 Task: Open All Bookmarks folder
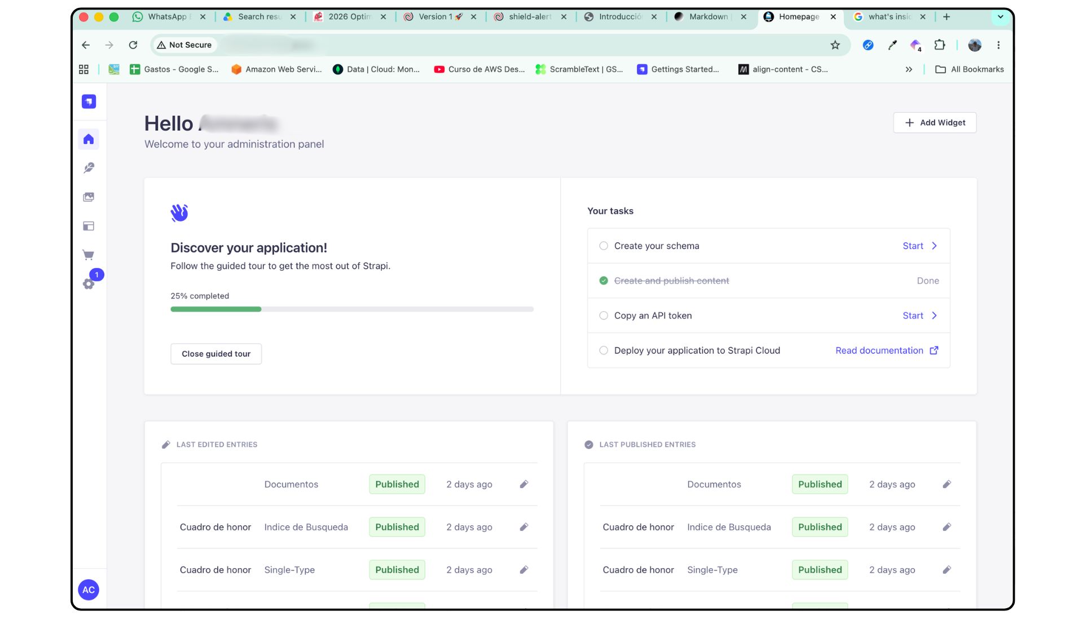coord(970,69)
